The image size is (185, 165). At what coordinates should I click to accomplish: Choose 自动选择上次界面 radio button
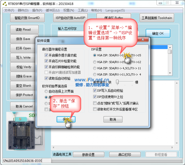click(x=46, y=91)
